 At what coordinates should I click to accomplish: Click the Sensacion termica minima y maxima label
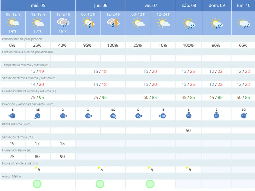30,78
